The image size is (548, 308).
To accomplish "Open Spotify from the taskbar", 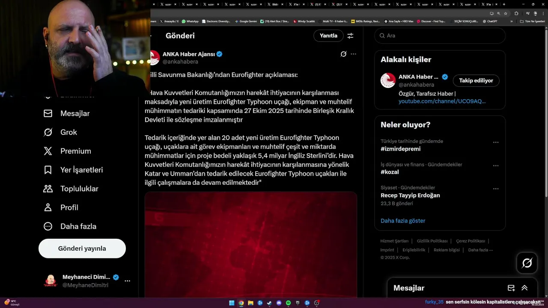I will 288,303.
